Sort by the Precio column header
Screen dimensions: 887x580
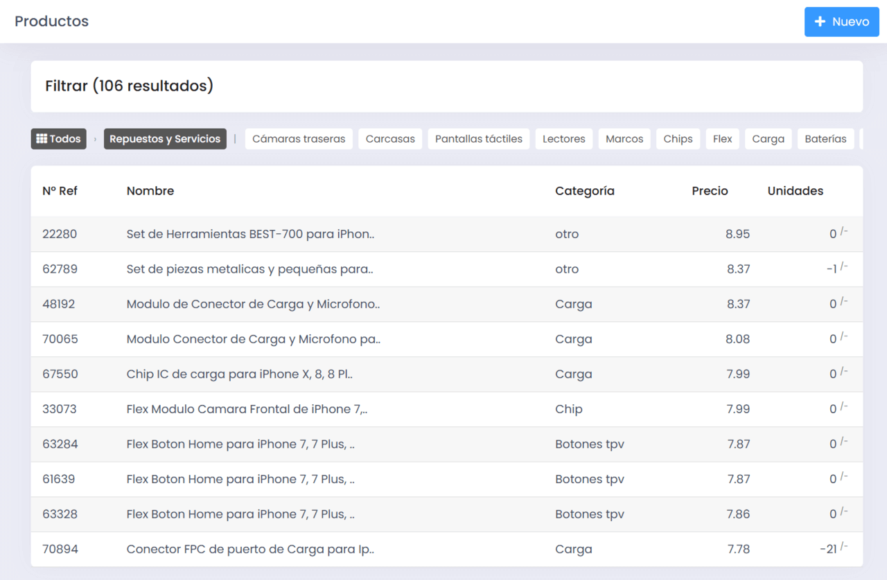710,191
